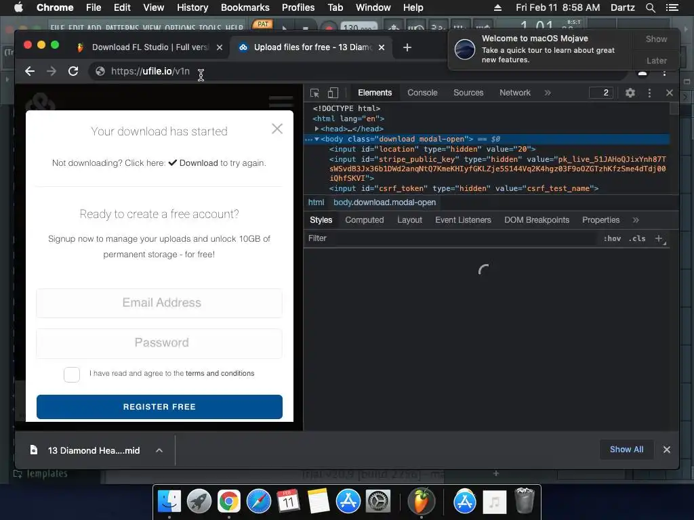Toggle the DevTools device toolbar icon

(x=333, y=93)
